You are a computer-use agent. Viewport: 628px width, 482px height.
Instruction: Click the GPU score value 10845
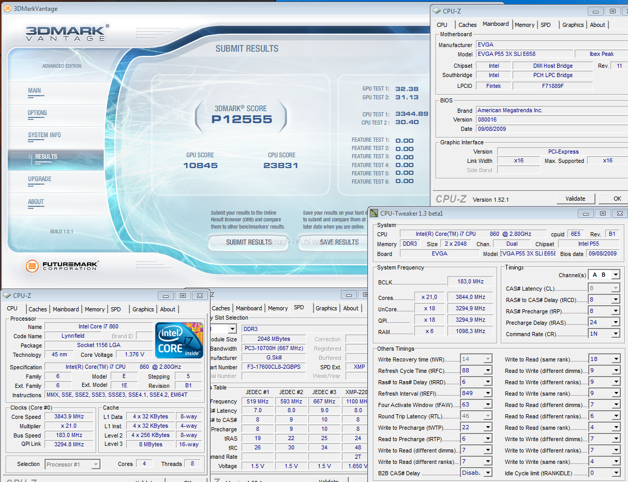[x=200, y=166]
